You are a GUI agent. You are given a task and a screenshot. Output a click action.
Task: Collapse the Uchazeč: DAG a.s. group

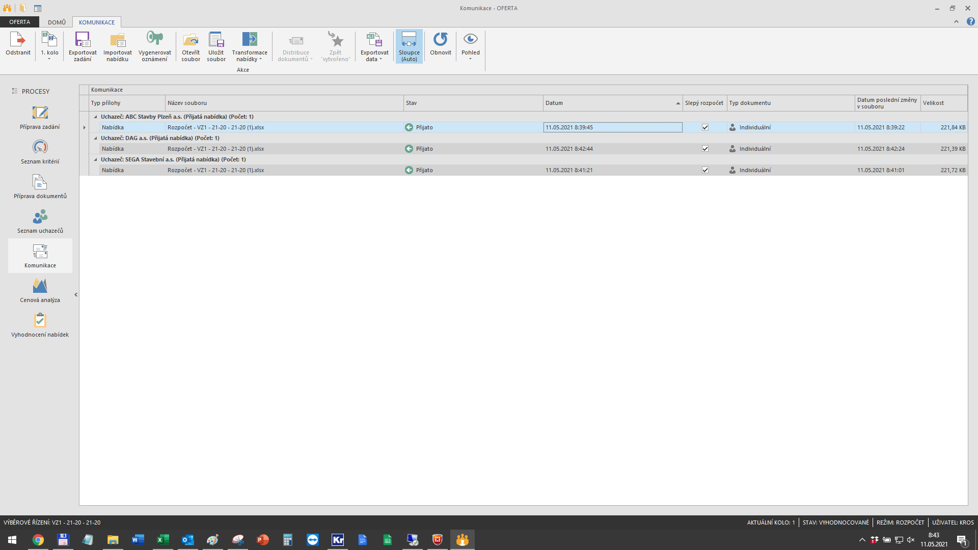[x=95, y=138]
